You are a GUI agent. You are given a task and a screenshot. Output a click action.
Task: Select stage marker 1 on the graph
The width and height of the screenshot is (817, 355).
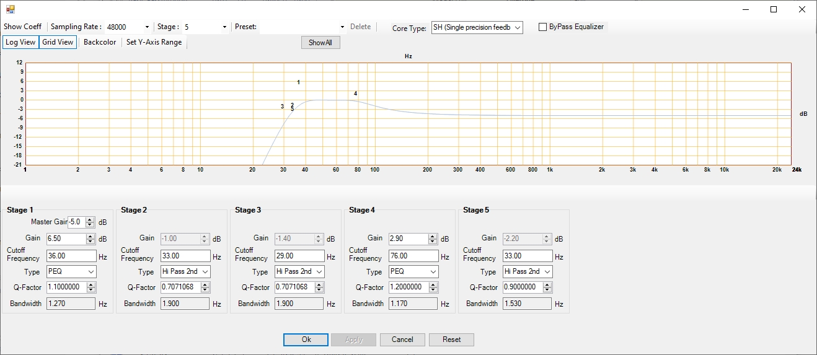tap(298, 82)
